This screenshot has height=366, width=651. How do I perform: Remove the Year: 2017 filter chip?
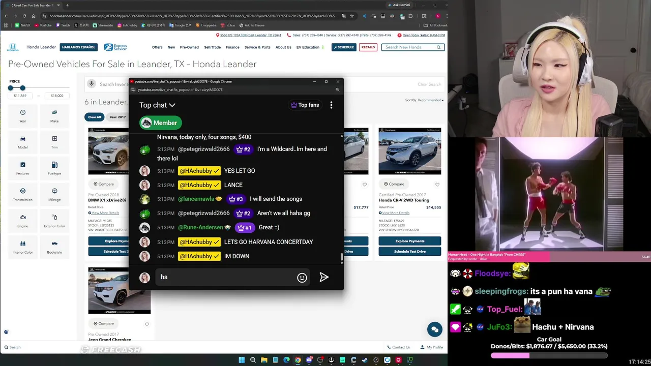(117, 117)
